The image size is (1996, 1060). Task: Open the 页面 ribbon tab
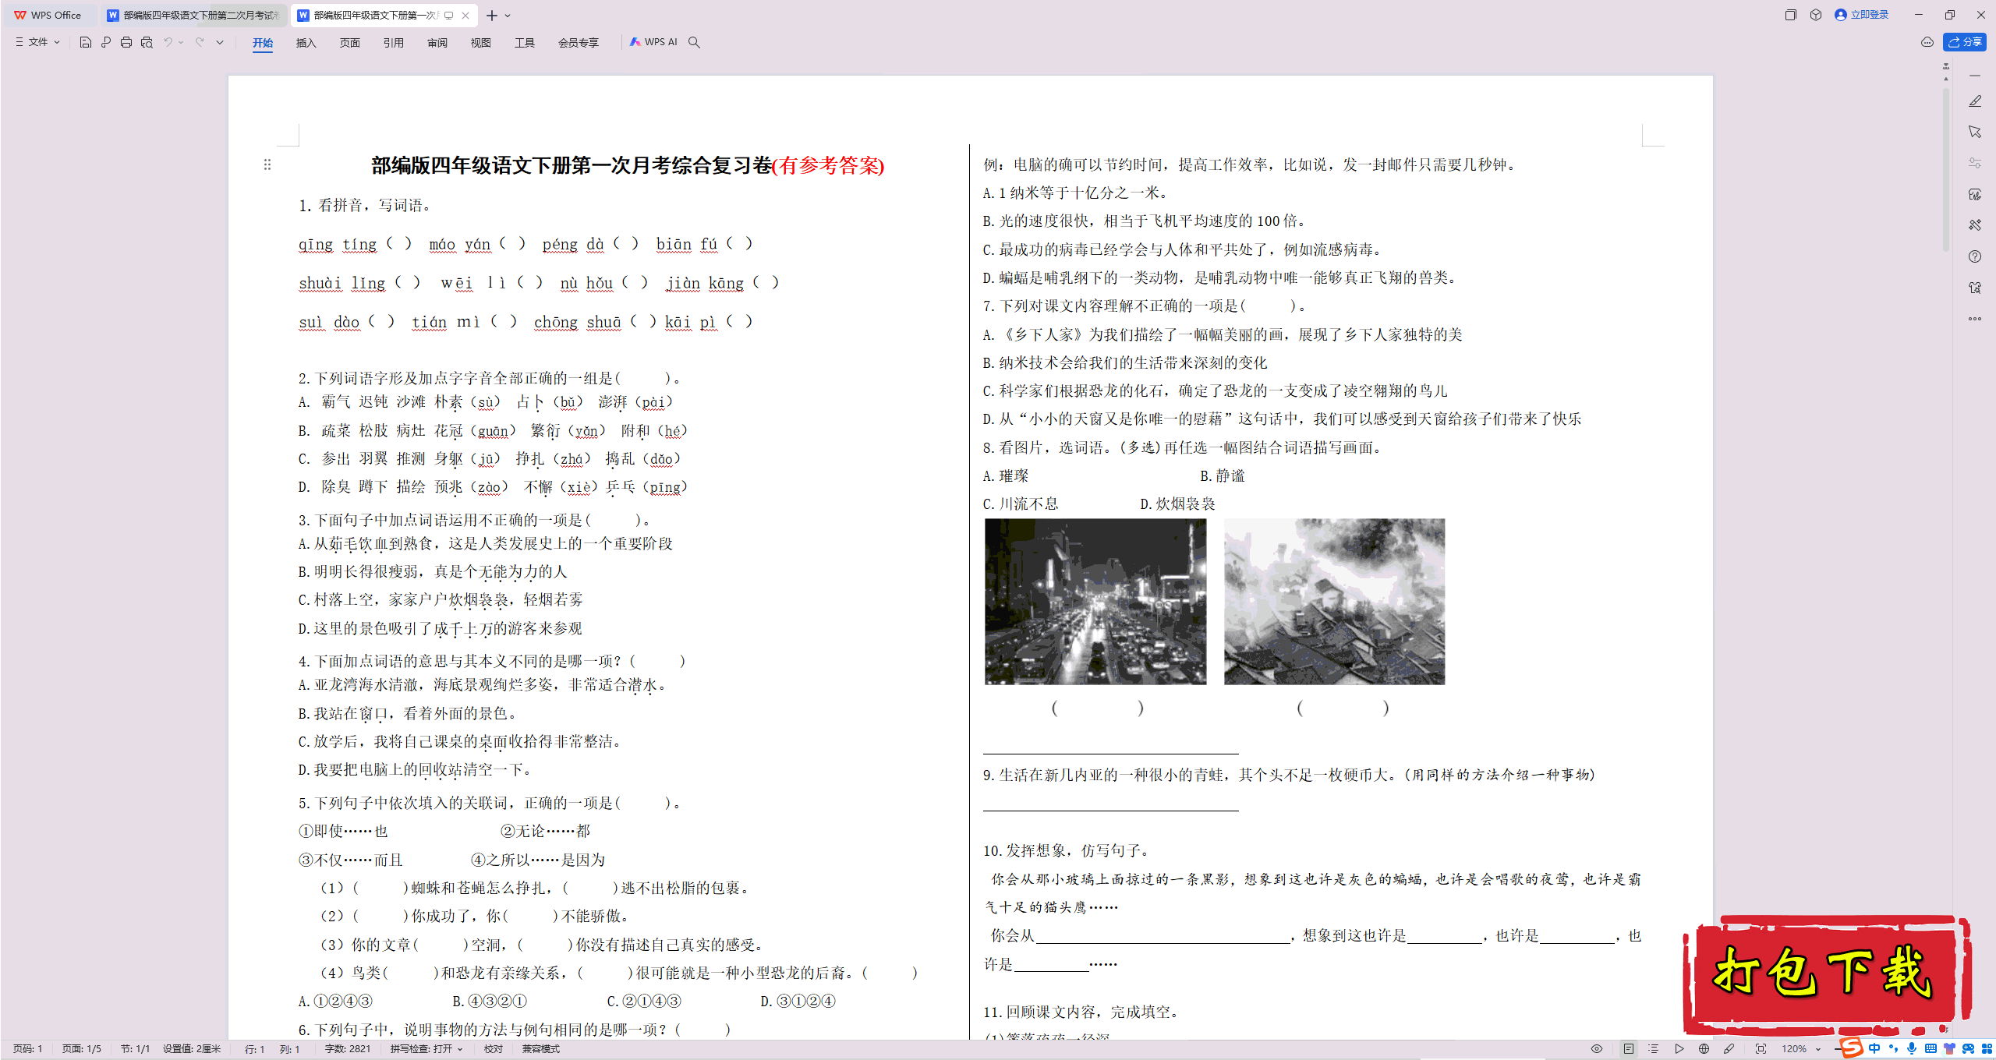click(350, 43)
